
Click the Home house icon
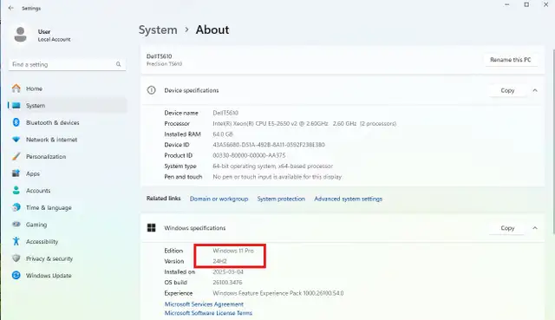click(x=16, y=88)
